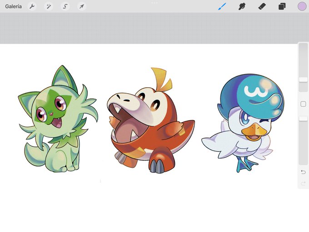Click the green grass cat artwork
Screen dimensions: 309x232
(x=58, y=119)
